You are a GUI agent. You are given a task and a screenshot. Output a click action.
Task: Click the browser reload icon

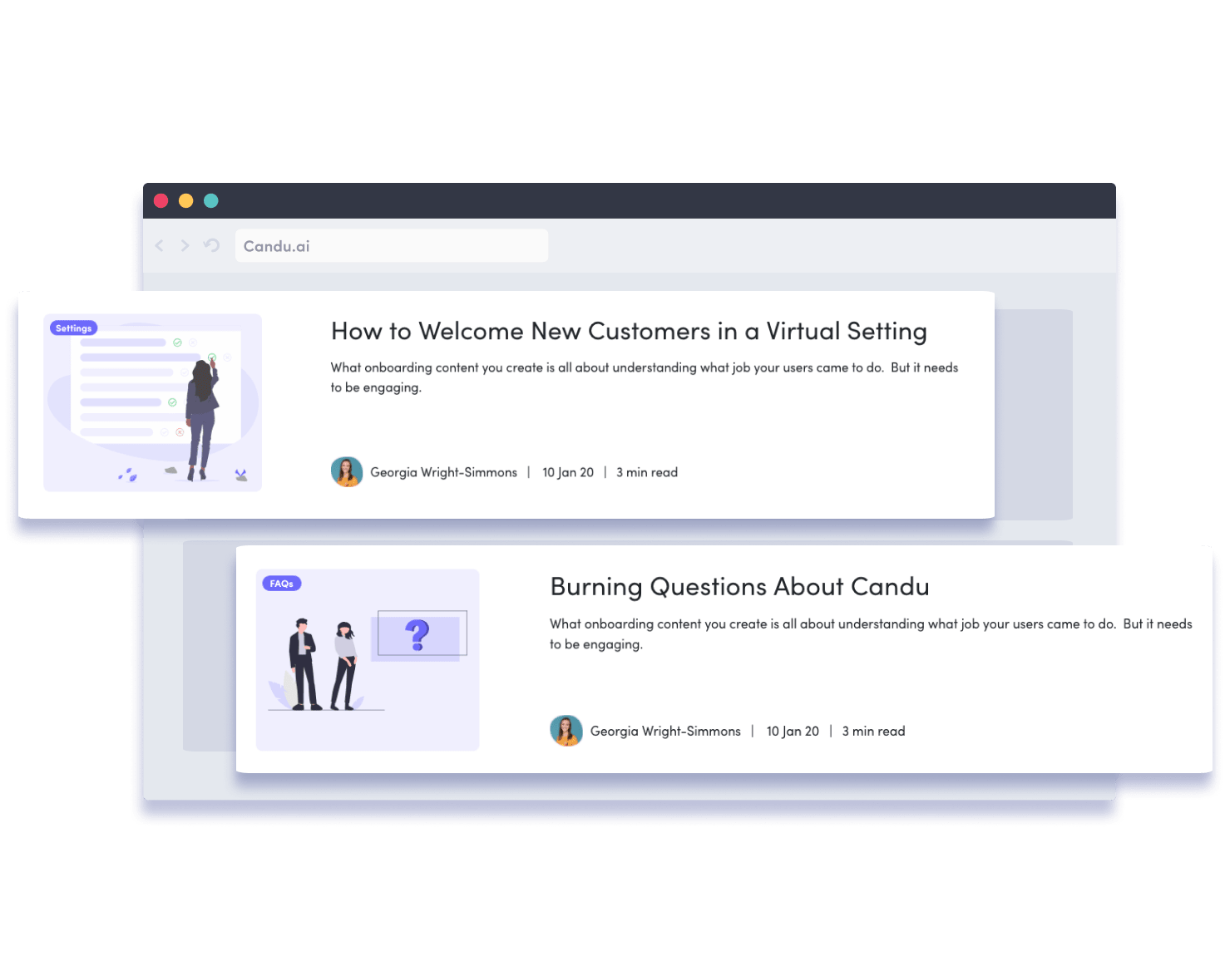point(211,245)
